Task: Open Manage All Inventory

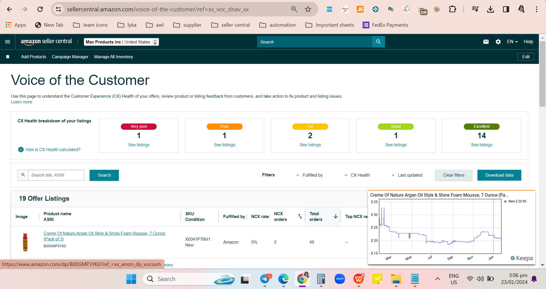Action: (x=113, y=57)
